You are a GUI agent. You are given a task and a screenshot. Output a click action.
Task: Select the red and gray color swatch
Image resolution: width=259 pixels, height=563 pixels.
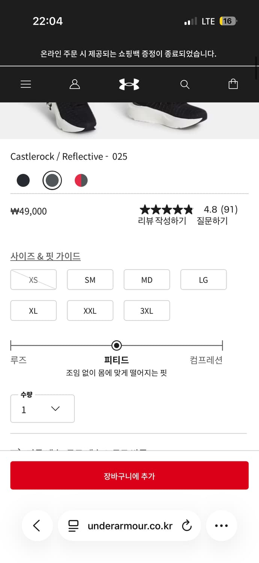coord(81,180)
